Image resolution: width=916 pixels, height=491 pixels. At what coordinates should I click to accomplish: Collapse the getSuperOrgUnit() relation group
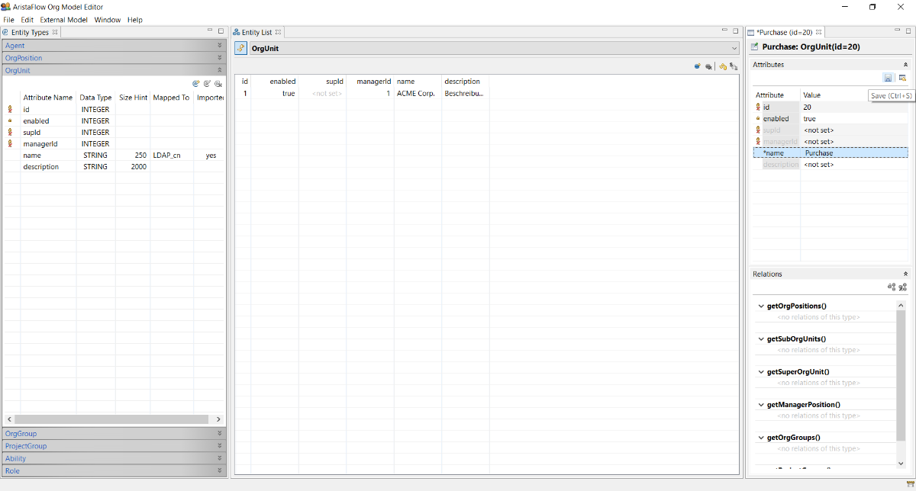pyautogui.click(x=761, y=372)
